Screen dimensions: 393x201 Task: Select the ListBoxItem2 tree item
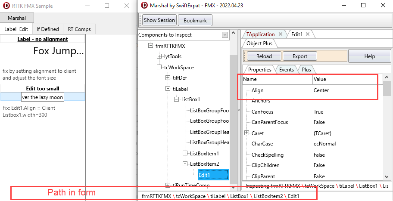tap(205, 164)
